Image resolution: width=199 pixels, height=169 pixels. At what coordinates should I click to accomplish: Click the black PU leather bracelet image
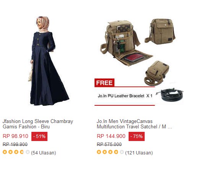pos(170,95)
